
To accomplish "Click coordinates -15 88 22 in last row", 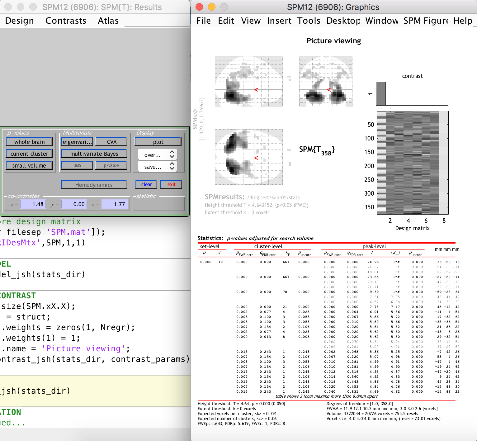I will (x=447, y=391).
